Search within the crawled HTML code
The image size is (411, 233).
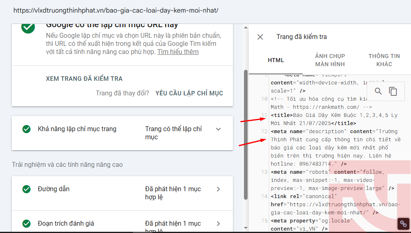coord(378,91)
